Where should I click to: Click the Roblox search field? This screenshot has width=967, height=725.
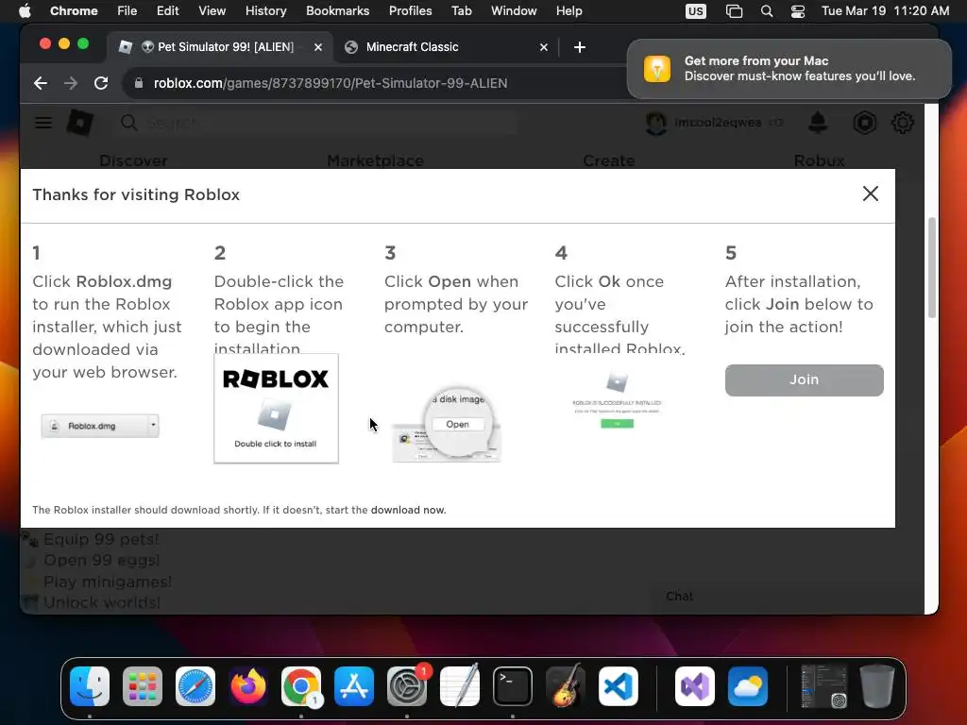click(x=317, y=123)
